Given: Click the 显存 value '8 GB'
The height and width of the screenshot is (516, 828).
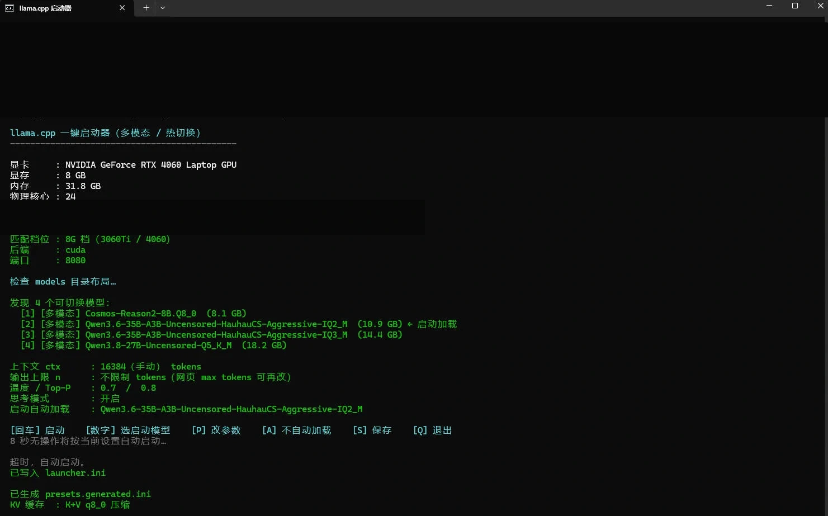Looking at the screenshot, I should click(75, 176).
